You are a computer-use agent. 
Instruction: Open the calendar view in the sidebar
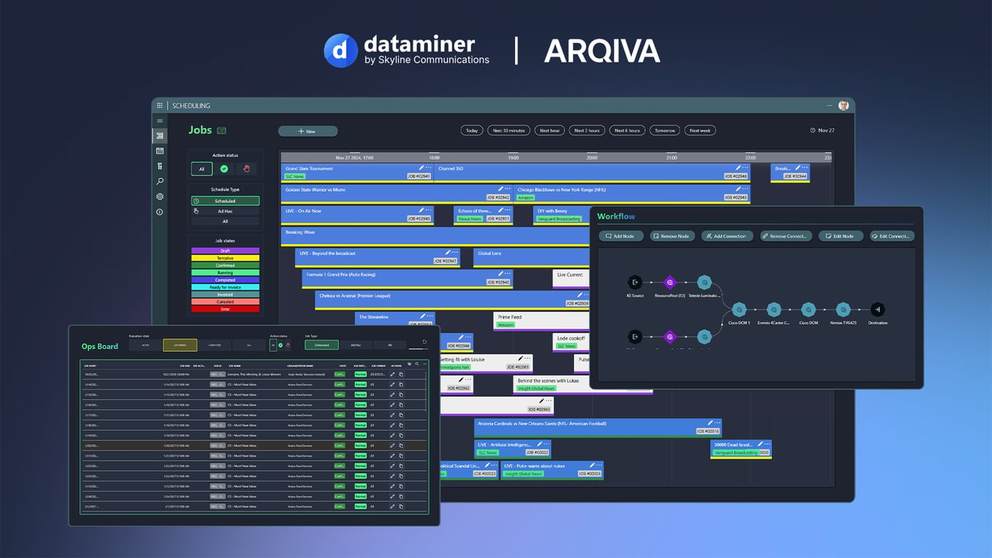click(x=159, y=151)
